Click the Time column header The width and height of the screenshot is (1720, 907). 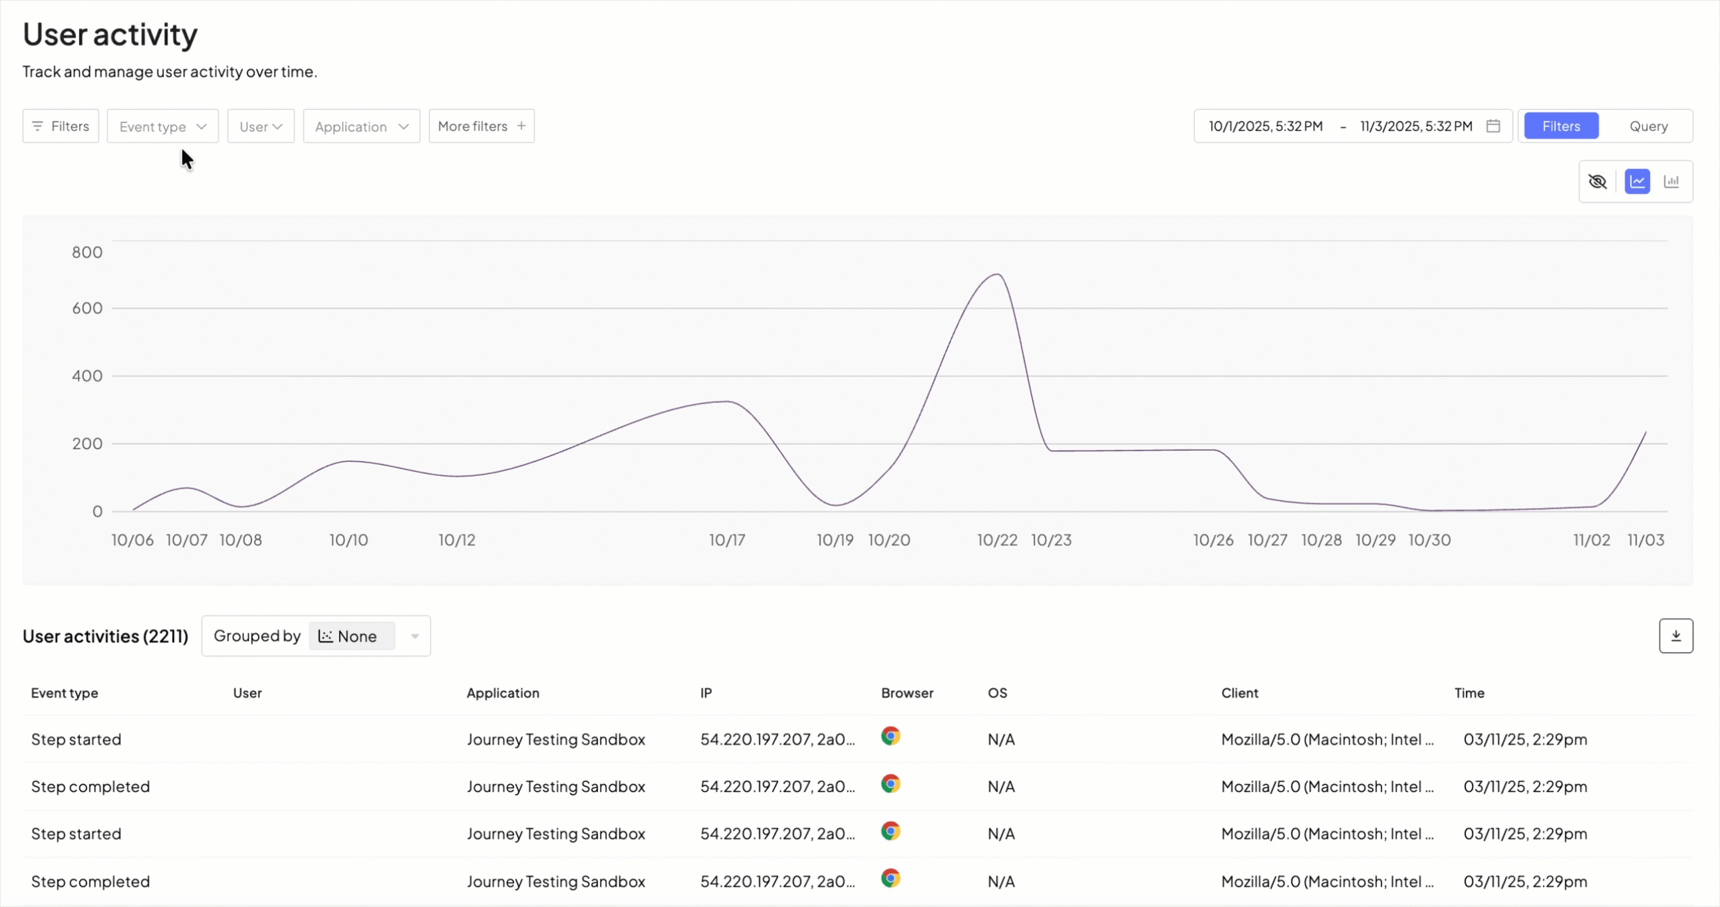click(1469, 693)
